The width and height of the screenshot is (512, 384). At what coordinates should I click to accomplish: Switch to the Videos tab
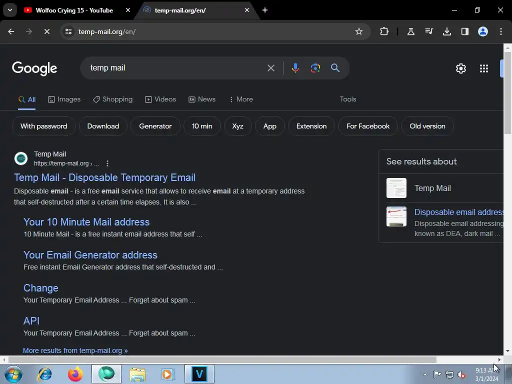[x=160, y=99]
